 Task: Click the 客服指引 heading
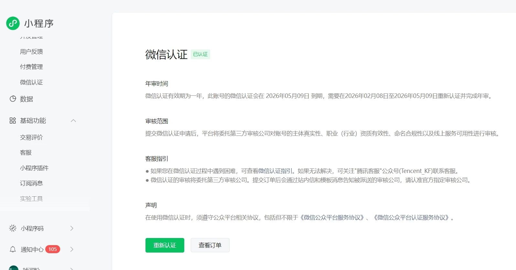(157, 159)
